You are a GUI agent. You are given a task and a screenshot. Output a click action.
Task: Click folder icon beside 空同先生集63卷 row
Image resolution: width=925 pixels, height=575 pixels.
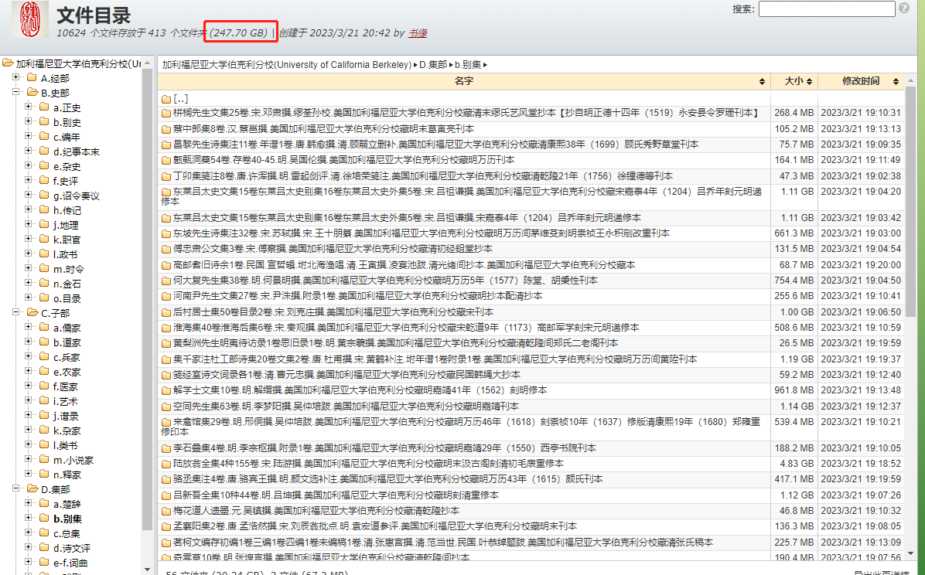pos(166,407)
